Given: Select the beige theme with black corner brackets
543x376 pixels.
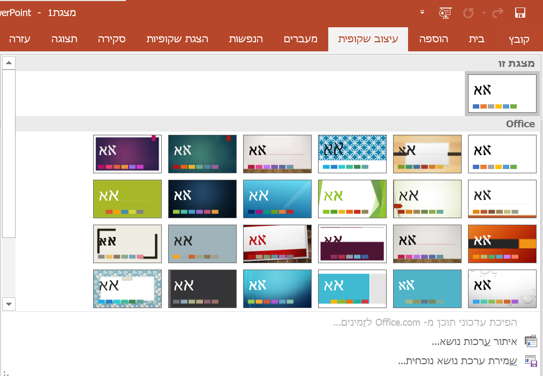Looking at the screenshot, I should [x=127, y=244].
